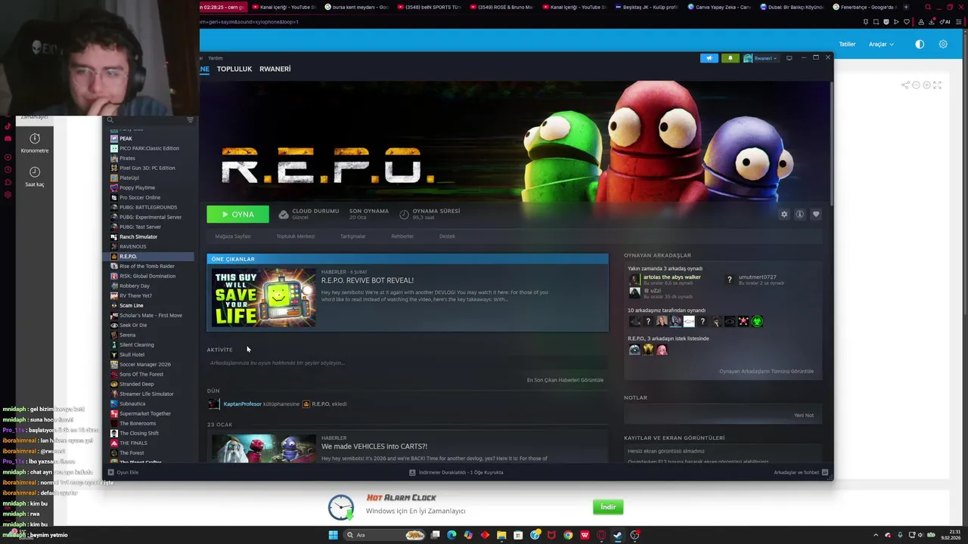Select Rise of the Tomb Raider
This screenshot has height=544, width=968.
point(147,266)
